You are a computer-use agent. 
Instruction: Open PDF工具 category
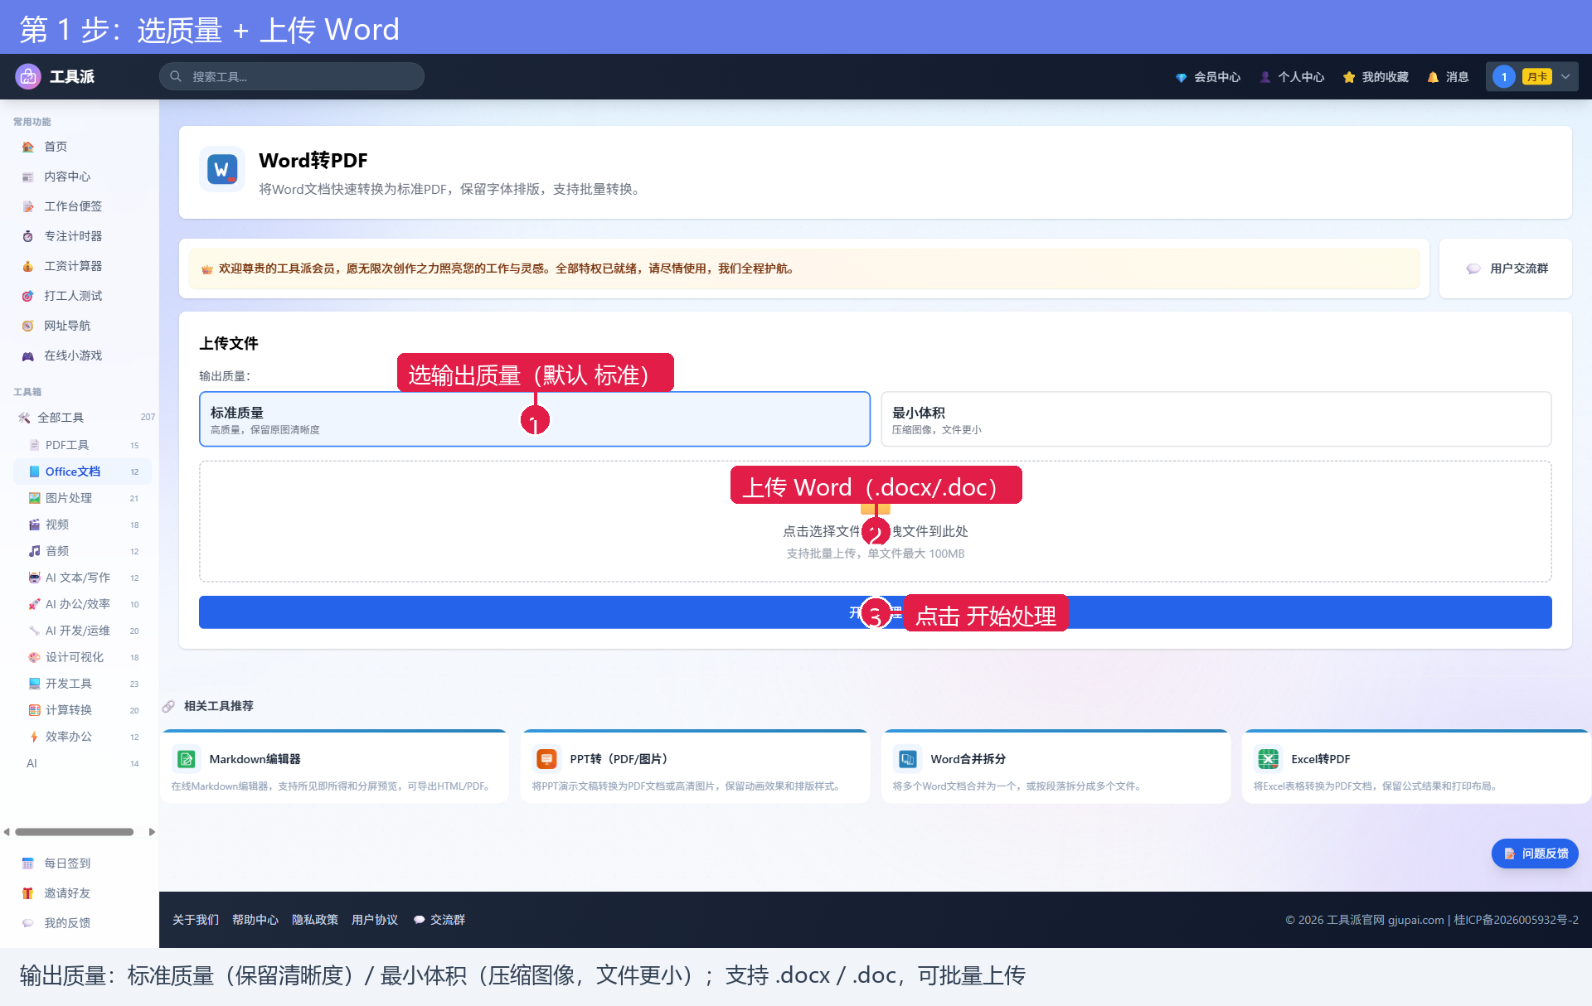point(83,445)
